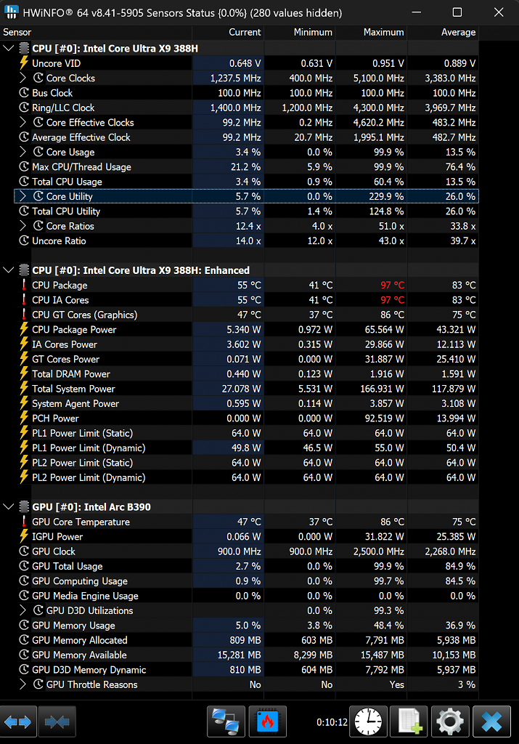Reset the elapsed time clock icon
The height and width of the screenshot is (744, 519).
(368, 721)
